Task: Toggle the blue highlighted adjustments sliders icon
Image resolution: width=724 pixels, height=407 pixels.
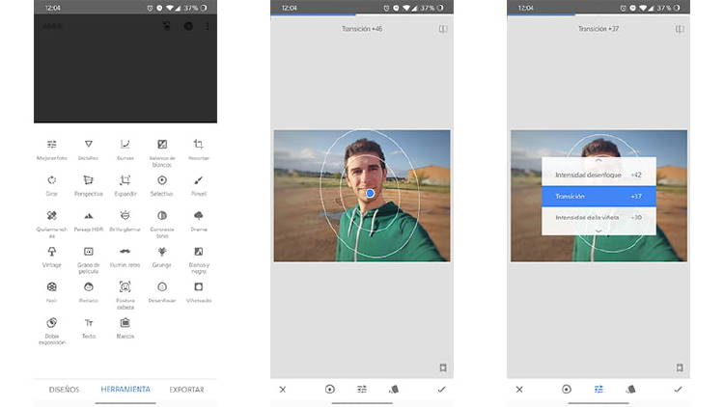Action: click(599, 389)
